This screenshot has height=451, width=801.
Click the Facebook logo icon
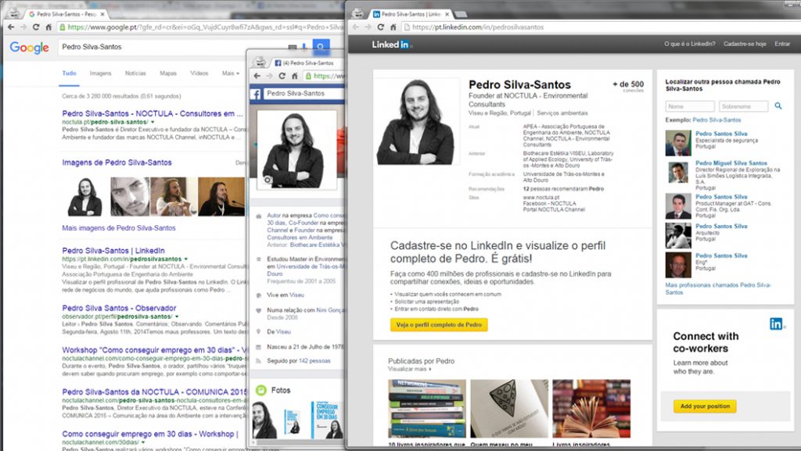[256, 94]
